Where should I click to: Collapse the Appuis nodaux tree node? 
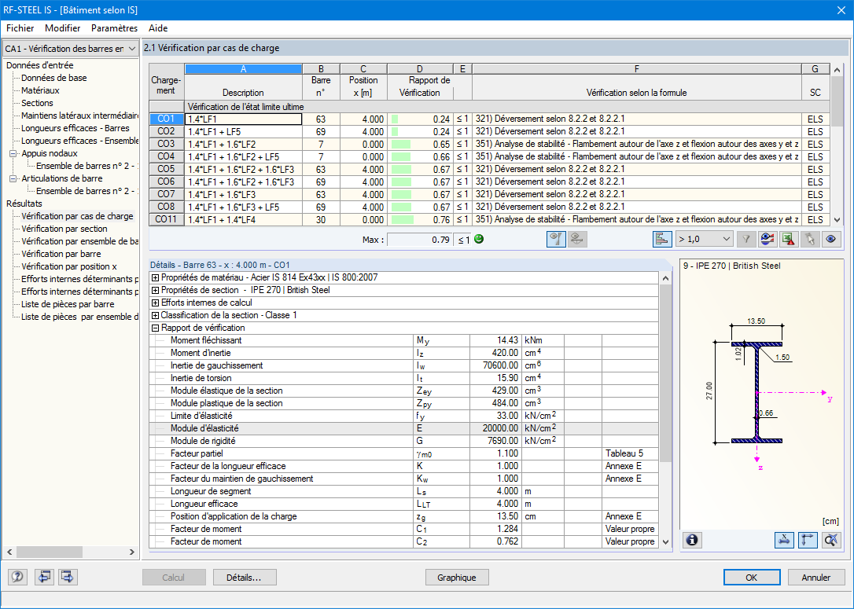[13, 153]
